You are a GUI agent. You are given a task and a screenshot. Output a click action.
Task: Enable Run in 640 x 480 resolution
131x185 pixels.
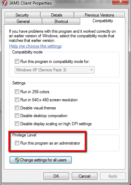click(17, 100)
